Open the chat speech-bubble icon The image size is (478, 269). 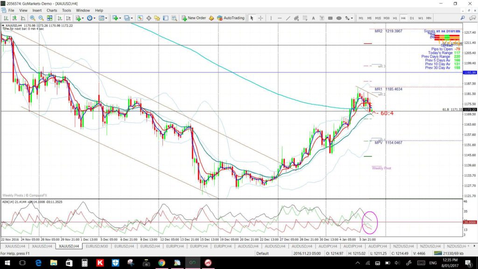pos(472,18)
